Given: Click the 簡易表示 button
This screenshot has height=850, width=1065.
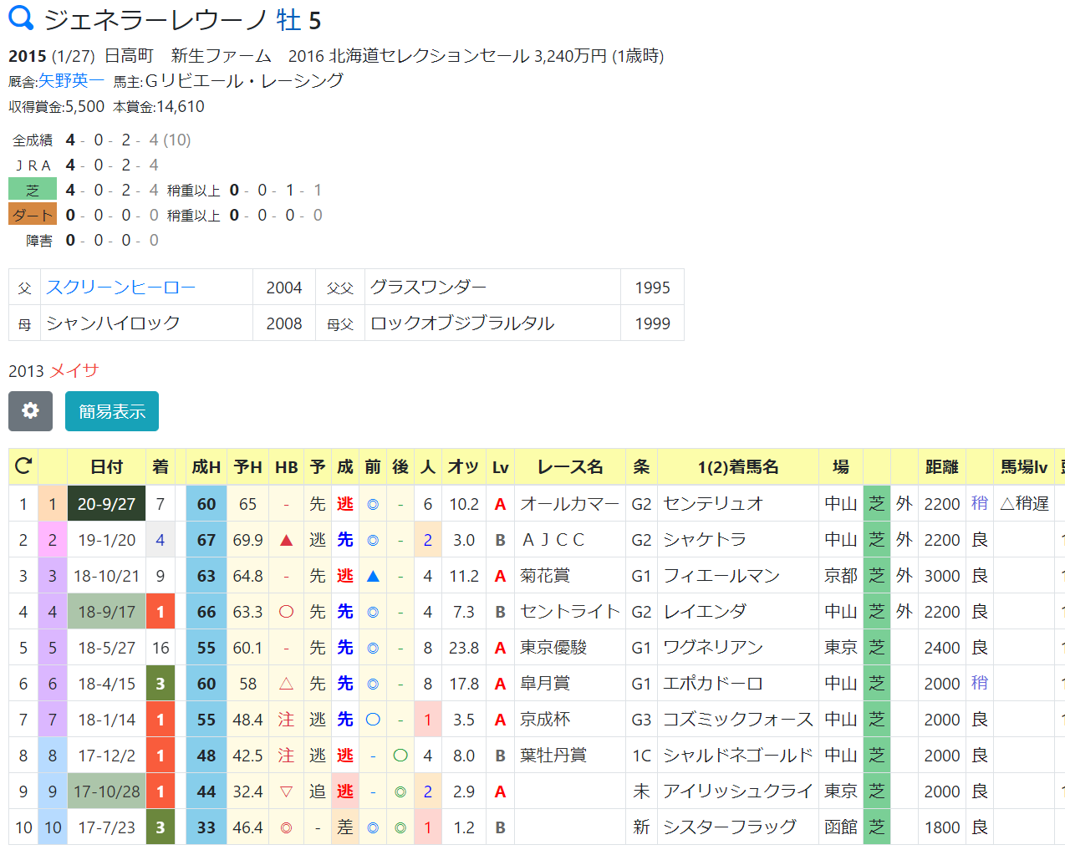Looking at the screenshot, I should pyautogui.click(x=112, y=411).
